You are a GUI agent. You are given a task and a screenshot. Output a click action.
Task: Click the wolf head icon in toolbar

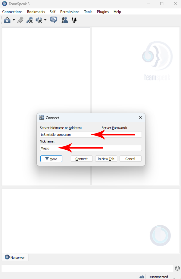coord(74,20)
